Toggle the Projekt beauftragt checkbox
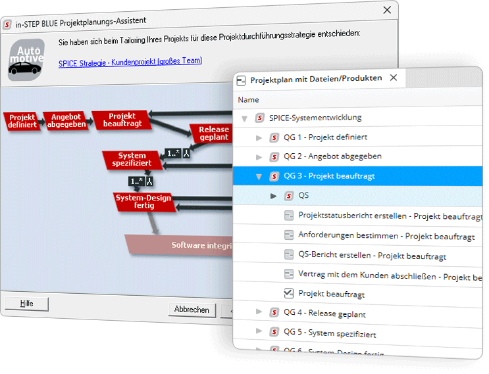This screenshot has height=374, width=489. 288,294
